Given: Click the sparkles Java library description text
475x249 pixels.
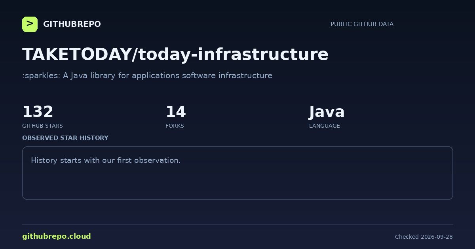Looking at the screenshot, I should (x=147, y=75).
